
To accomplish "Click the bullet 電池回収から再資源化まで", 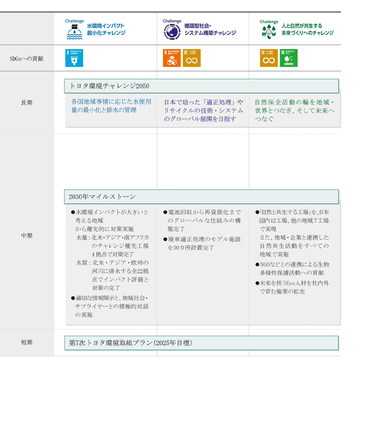I will tap(202, 221).
